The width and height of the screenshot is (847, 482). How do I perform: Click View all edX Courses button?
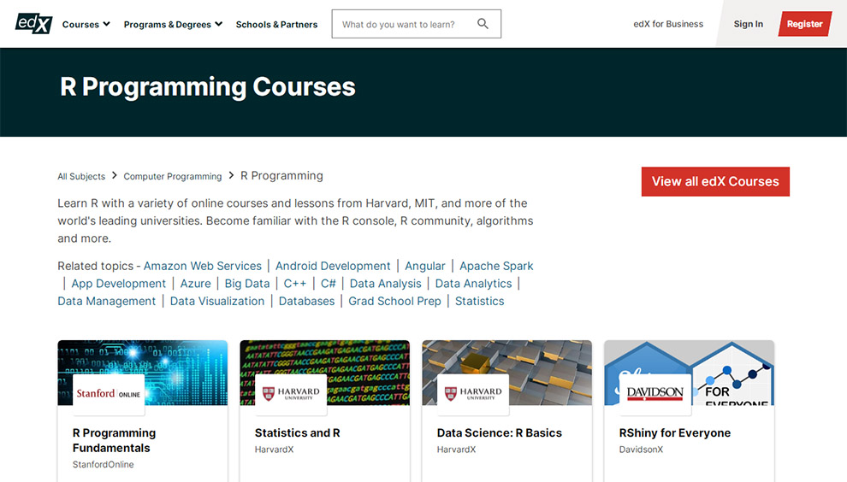[x=715, y=181]
